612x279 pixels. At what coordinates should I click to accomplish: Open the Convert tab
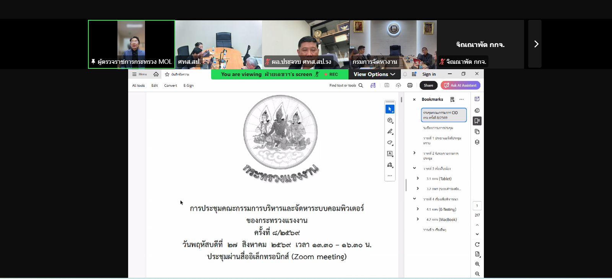point(171,86)
